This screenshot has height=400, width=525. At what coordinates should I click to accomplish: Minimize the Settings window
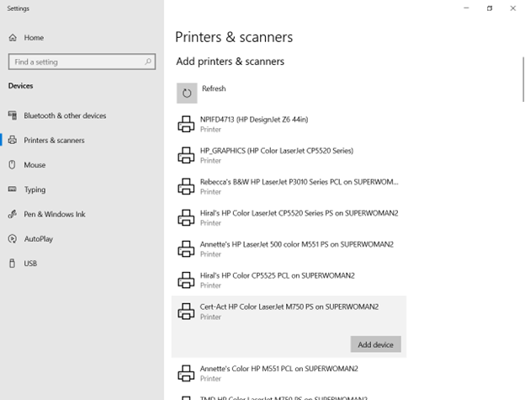point(466,8)
